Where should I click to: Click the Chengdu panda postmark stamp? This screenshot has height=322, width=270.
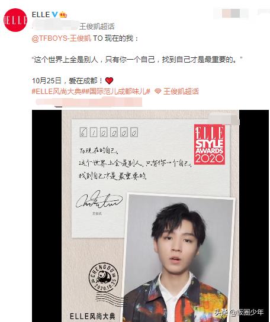coord(104,277)
